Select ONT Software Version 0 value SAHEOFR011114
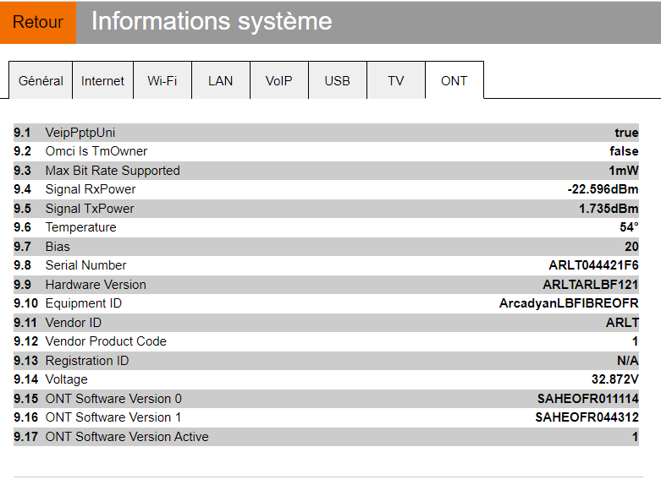This screenshot has width=661, height=485. point(587,399)
